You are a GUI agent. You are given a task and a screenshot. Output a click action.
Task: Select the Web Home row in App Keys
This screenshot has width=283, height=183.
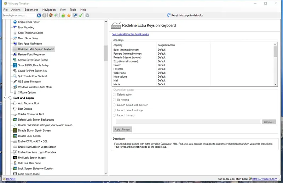coord(193,73)
